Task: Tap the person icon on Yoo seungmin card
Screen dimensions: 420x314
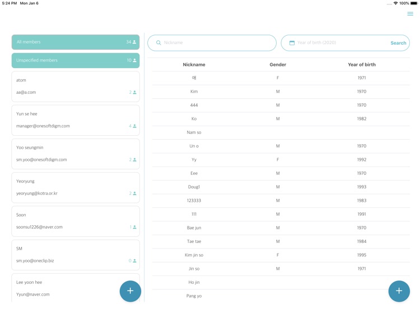Action: (134, 160)
